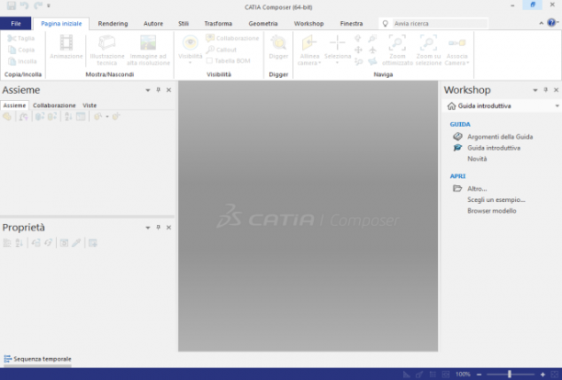Click the zoom slider handle in status bar
Image resolution: width=562 pixels, height=380 pixels.
(510, 374)
